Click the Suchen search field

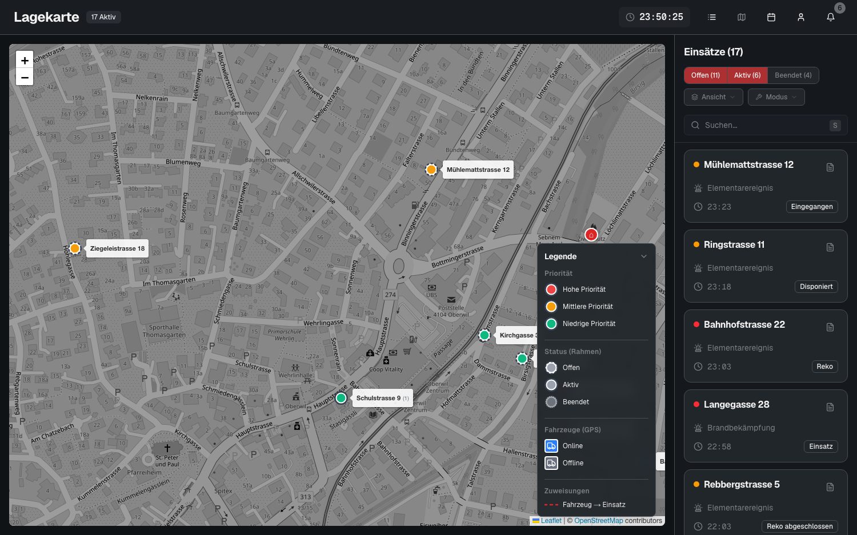(766, 125)
